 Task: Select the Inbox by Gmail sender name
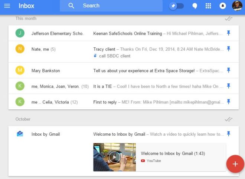[x=46, y=134]
